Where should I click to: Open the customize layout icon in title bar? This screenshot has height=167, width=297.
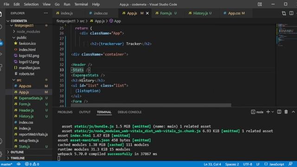[x=260, y=4]
